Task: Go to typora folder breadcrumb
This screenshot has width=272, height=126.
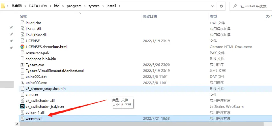Action: [94, 6]
